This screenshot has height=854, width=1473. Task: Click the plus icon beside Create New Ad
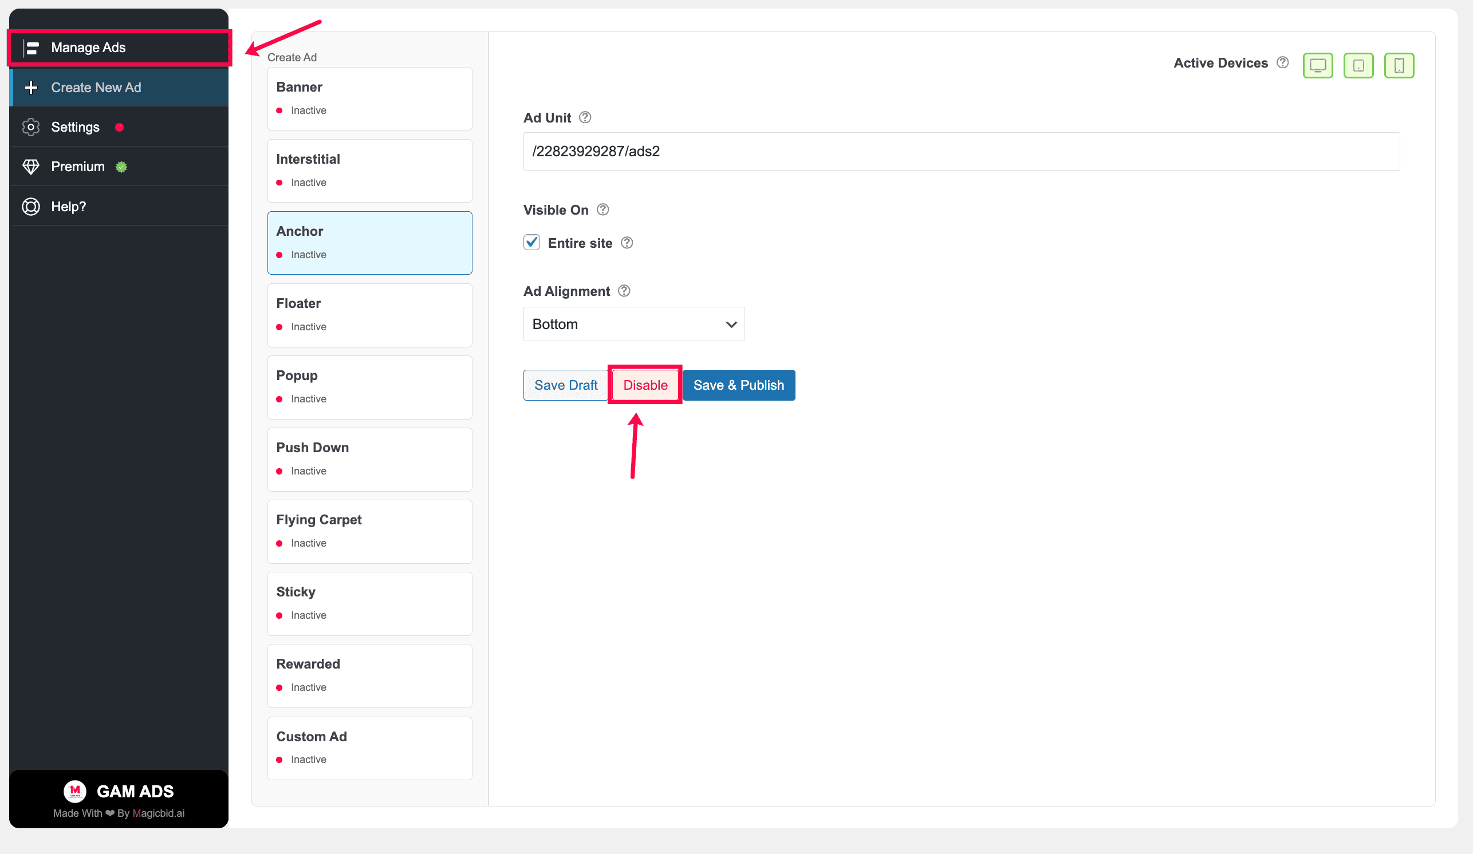click(31, 88)
